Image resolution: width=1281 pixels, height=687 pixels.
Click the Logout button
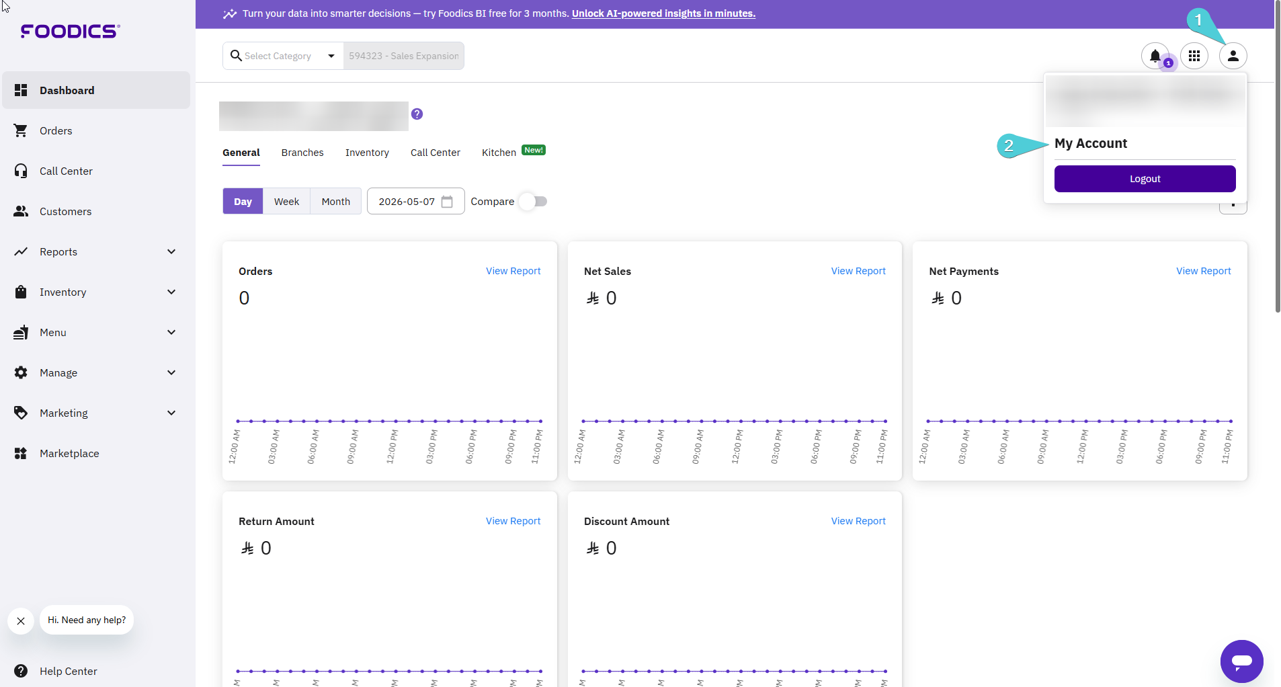click(x=1145, y=179)
